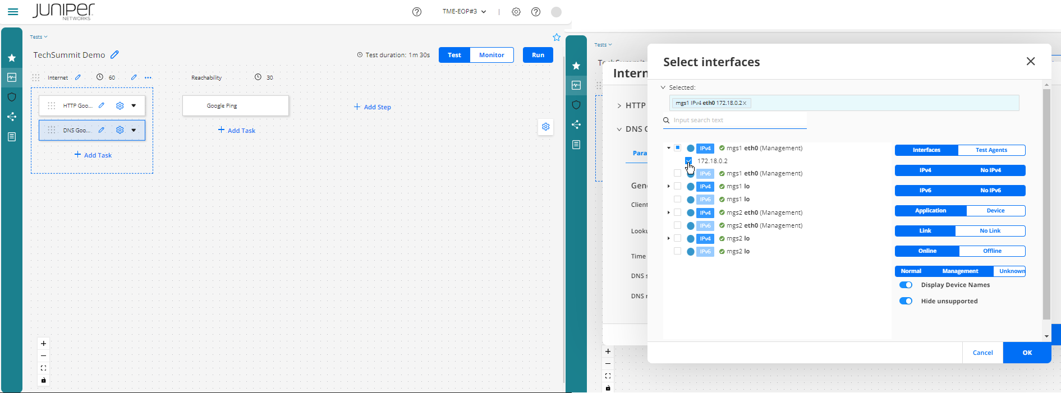Close the Select interfaces dialog
The width and height of the screenshot is (1061, 393).
[1030, 62]
